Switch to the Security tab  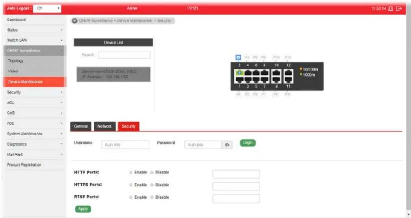pyautogui.click(x=128, y=126)
